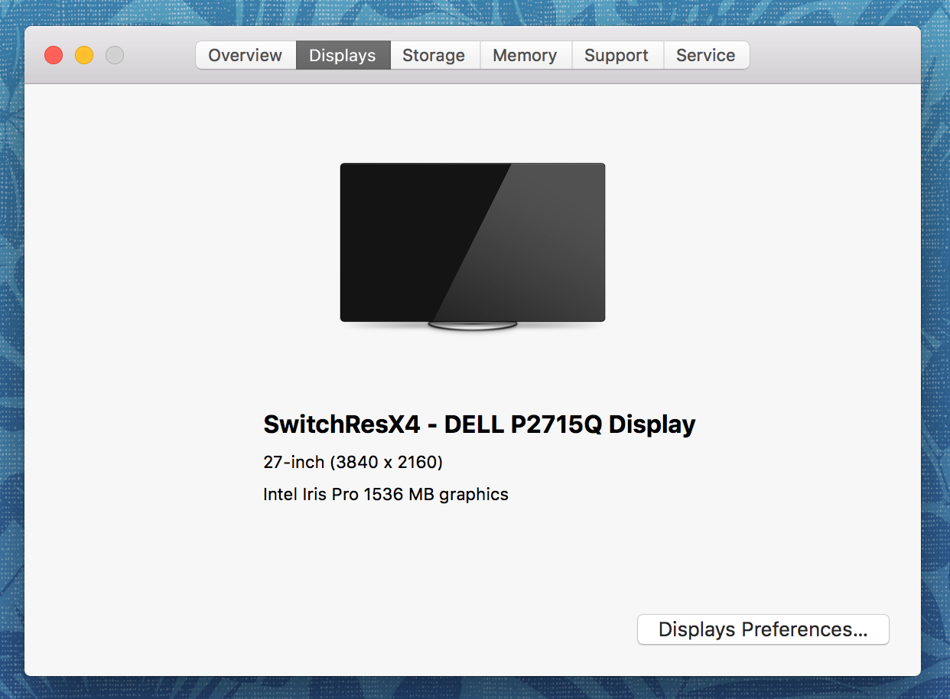Open the Service tab
950x699 pixels.
(x=706, y=55)
